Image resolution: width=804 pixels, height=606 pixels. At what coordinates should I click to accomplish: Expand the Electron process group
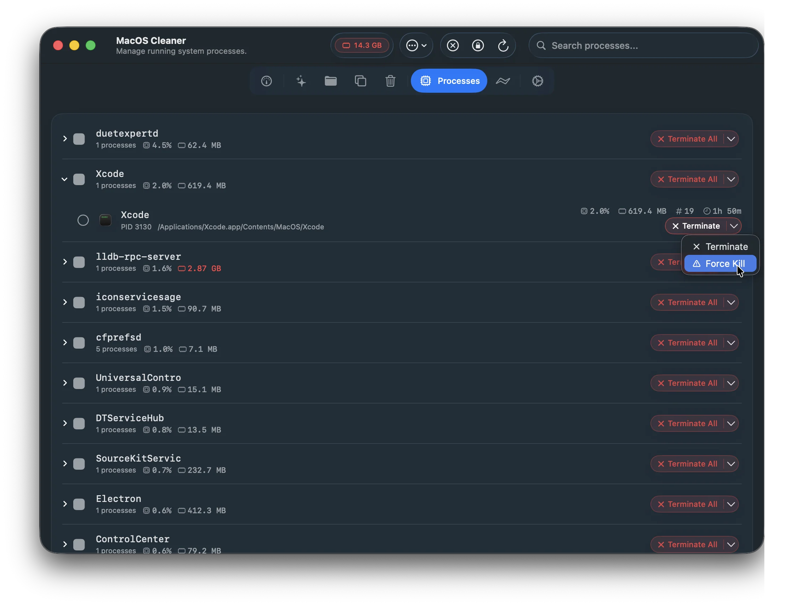click(65, 504)
